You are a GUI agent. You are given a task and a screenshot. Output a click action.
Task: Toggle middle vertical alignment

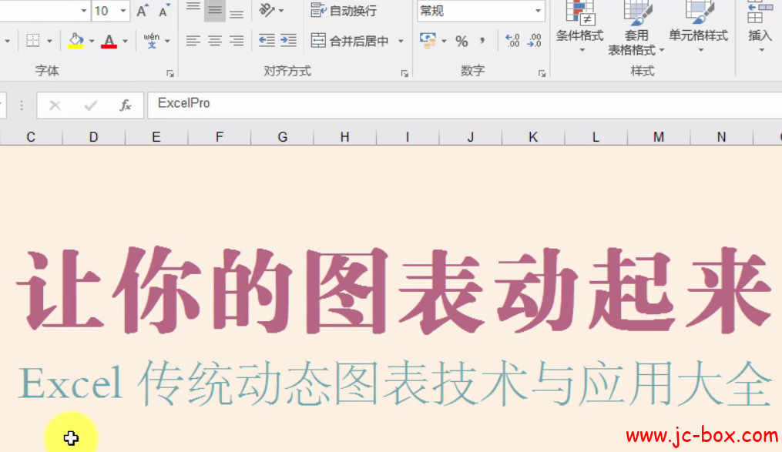tap(214, 11)
